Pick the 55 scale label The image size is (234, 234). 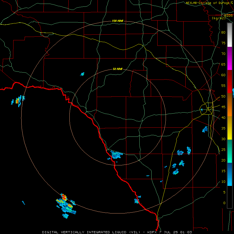click(223, 86)
